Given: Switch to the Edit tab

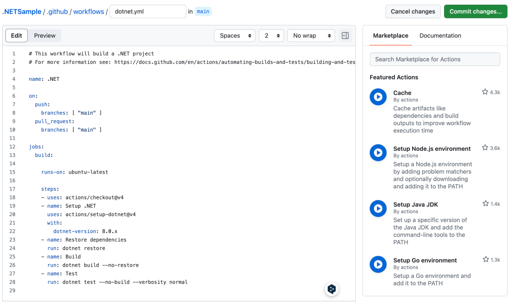Looking at the screenshot, I should click(x=17, y=36).
